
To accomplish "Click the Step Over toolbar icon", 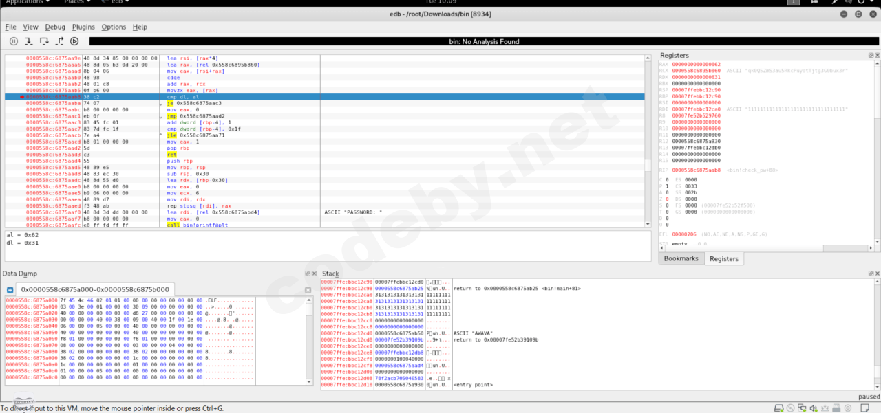I will [x=44, y=41].
